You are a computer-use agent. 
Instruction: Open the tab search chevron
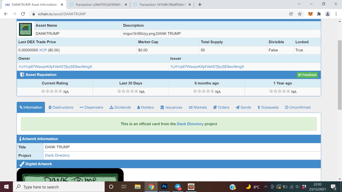point(299,4)
